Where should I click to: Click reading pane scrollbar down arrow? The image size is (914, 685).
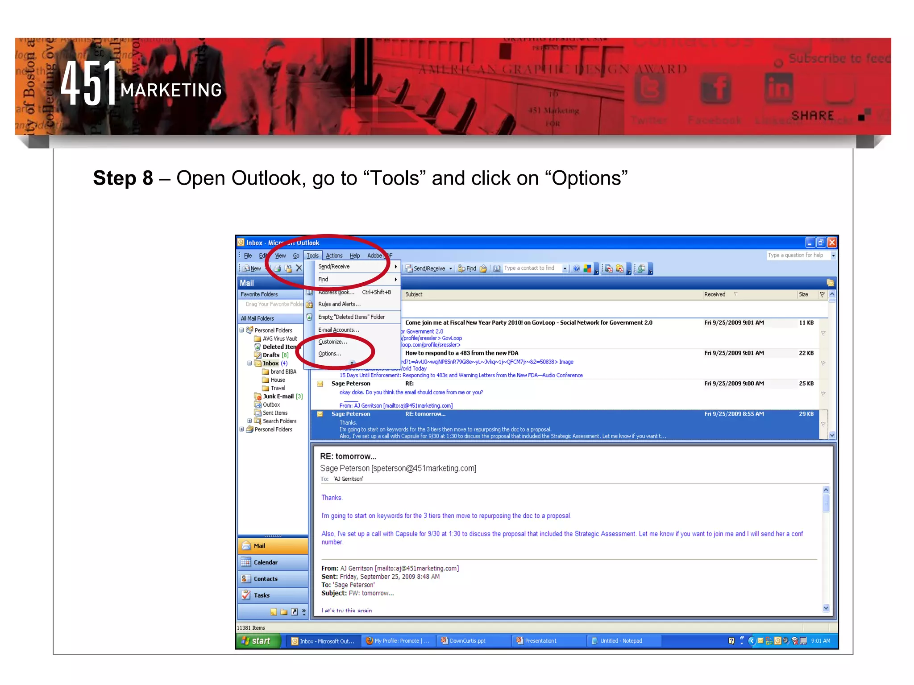[x=826, y=608]
